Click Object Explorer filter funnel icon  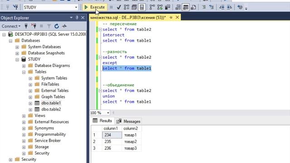pyautogui.click(x=49, y=26)
